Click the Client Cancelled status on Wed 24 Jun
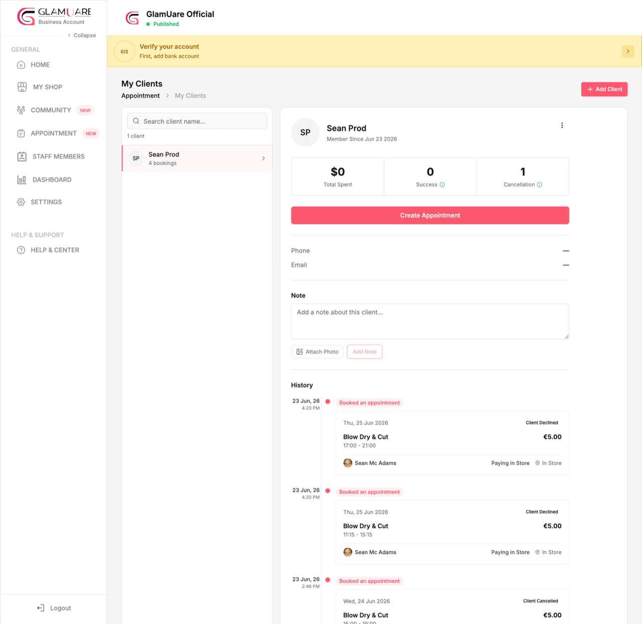This screenshot has width=642, height=624. [x=541, y=601]
